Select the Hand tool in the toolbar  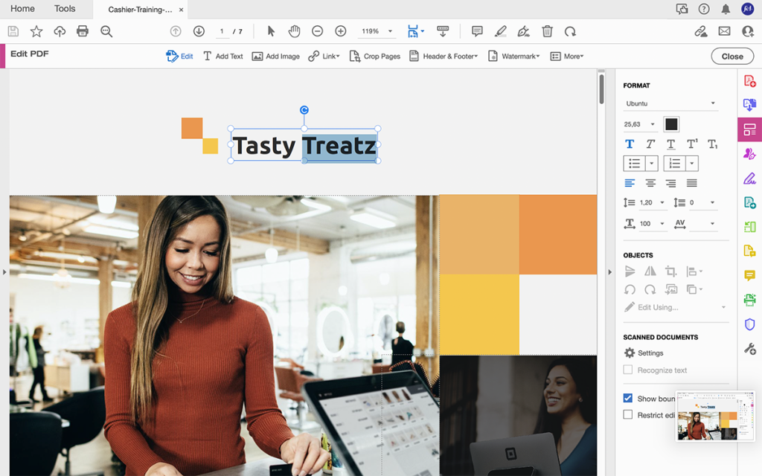click(294, 31)
